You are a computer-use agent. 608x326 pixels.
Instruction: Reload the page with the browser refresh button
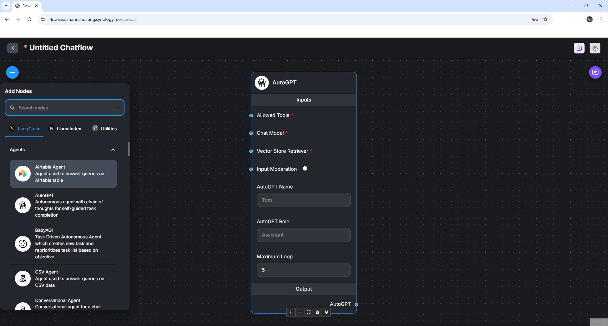coord(29,19)
